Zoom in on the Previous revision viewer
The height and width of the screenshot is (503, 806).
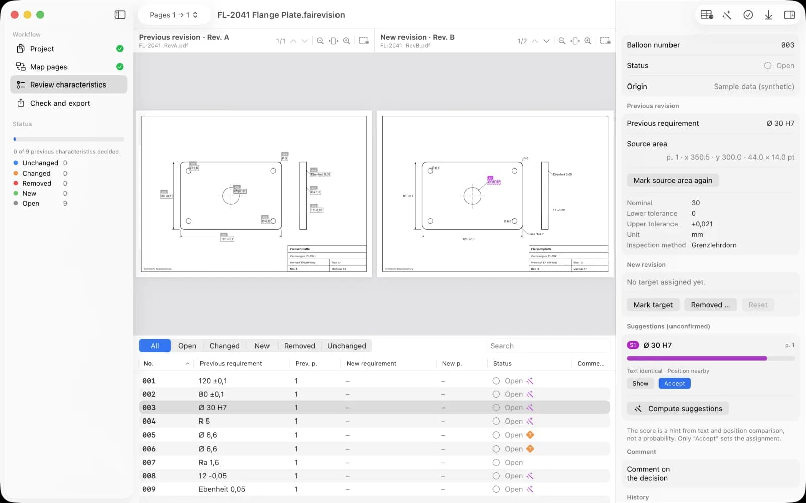coord(347,41)
